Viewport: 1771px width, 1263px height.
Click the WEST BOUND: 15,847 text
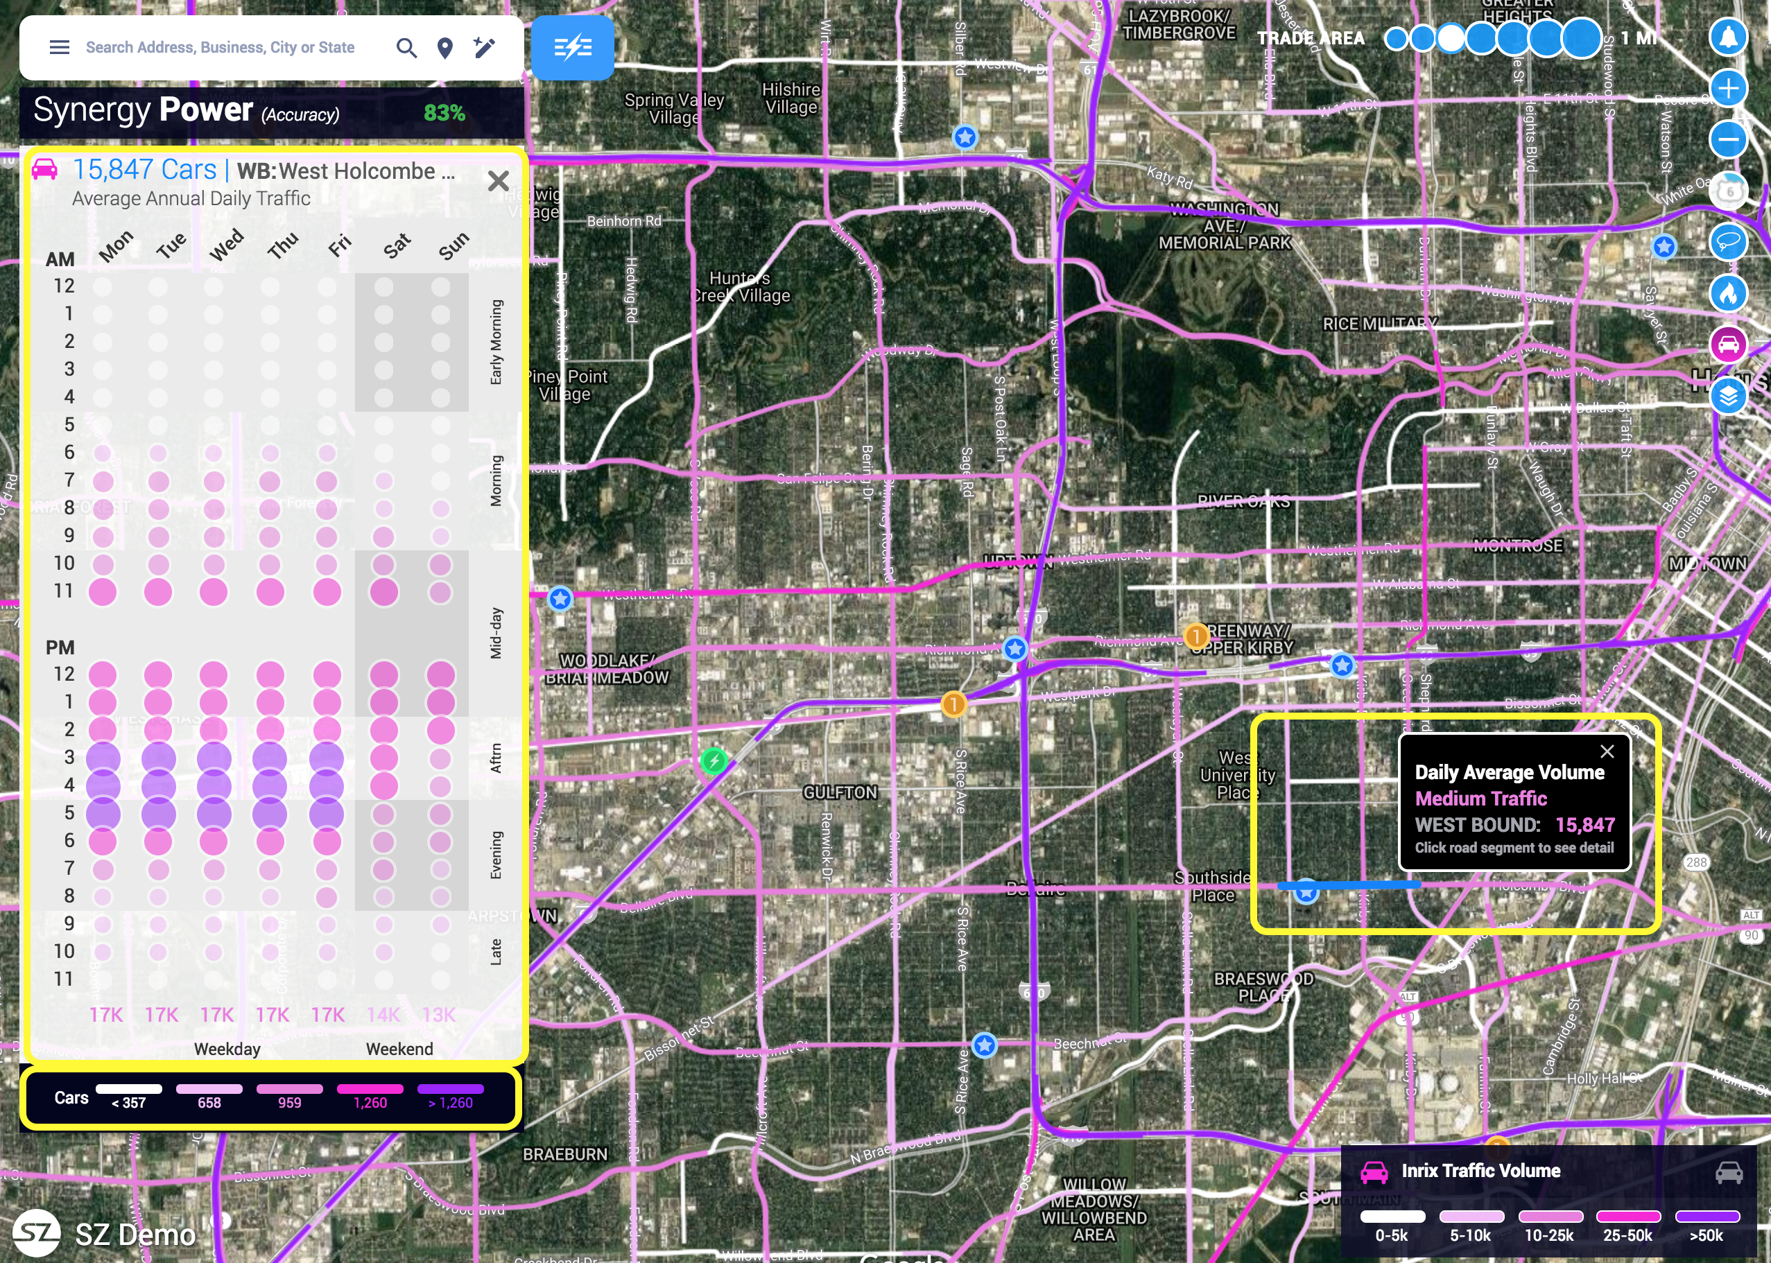(1514, 824)
